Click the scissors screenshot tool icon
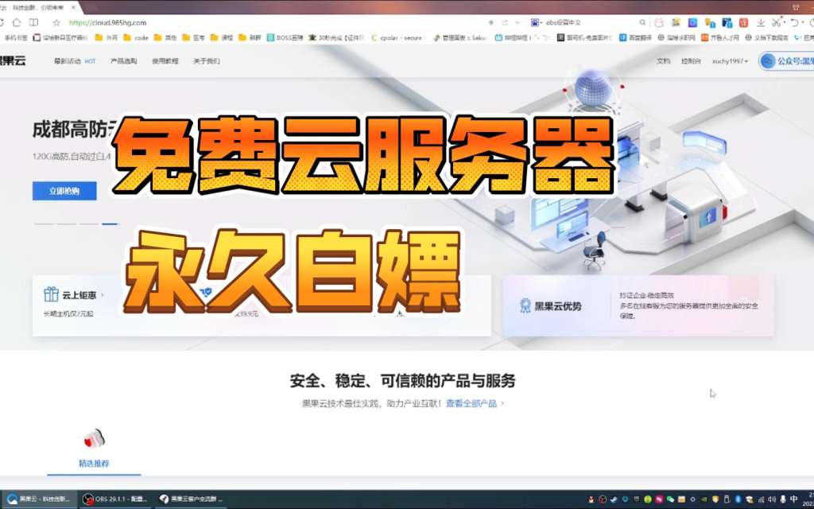Viewport: 814px width, 509px height. point(776,22)
